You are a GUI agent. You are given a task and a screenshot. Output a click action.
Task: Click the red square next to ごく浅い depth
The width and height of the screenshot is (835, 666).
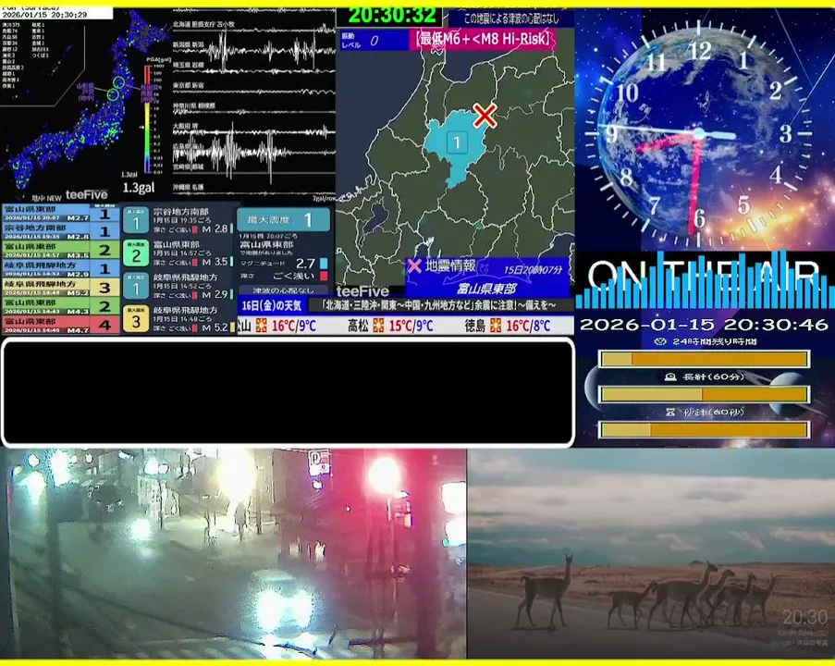(324, 276)
